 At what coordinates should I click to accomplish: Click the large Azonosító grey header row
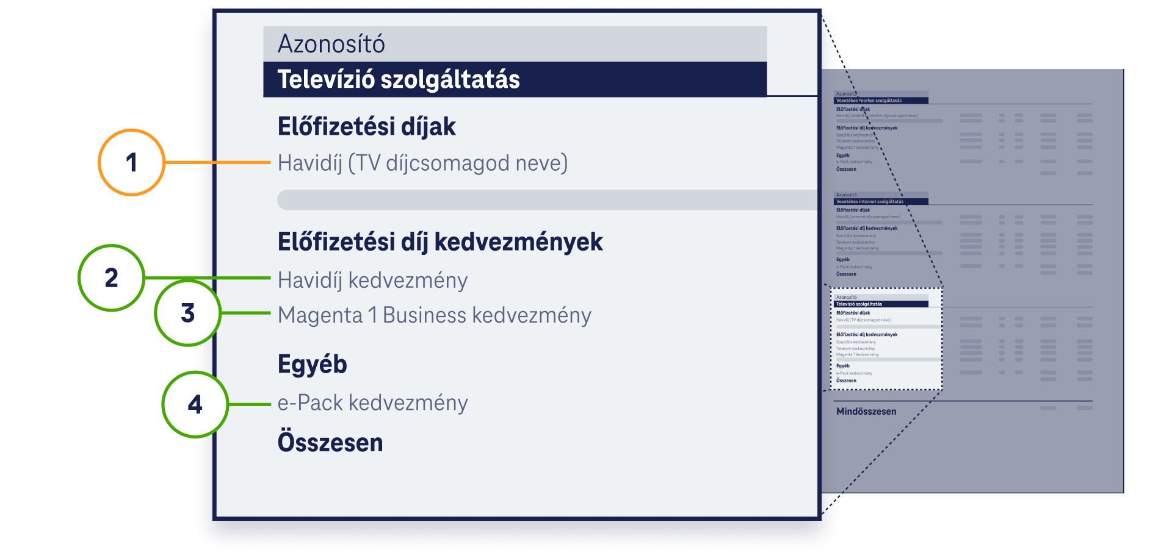[x=514, y=44]
